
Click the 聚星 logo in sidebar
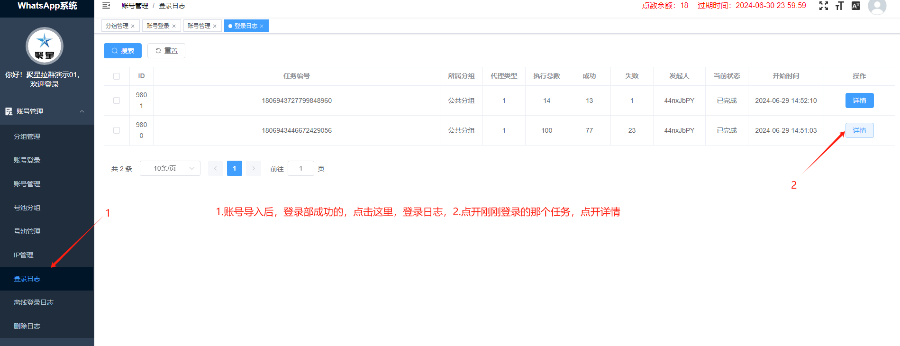[x=45, y=46]
